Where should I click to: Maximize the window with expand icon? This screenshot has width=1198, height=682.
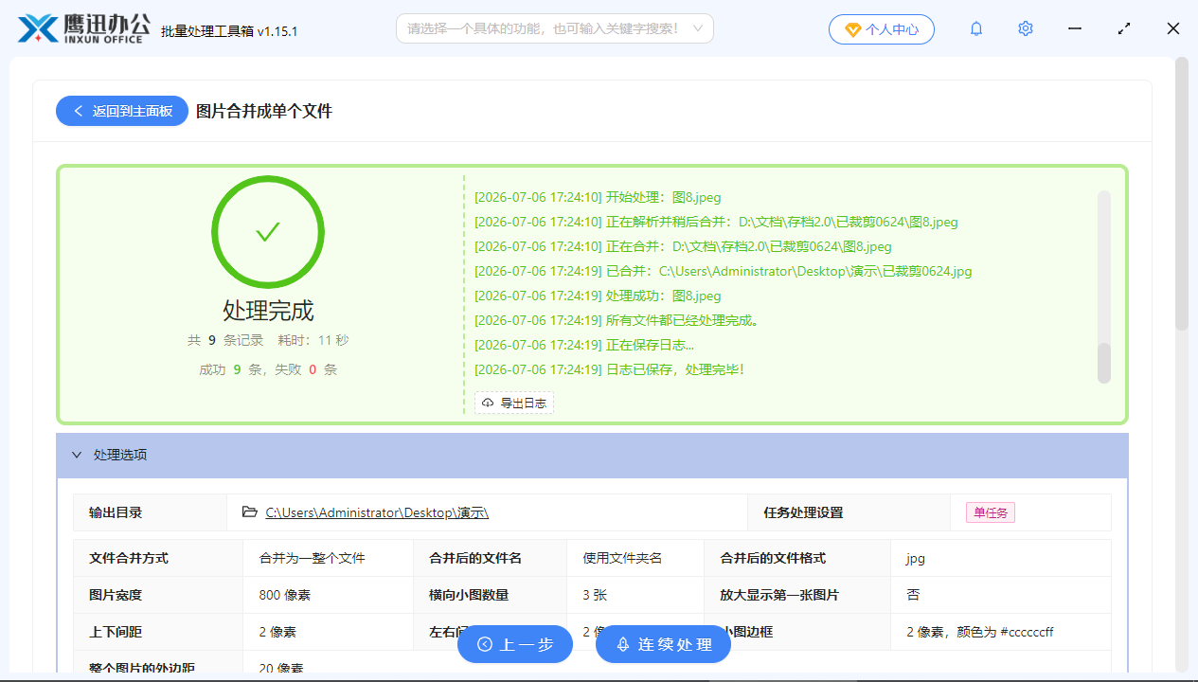[x=1124, y=29]
